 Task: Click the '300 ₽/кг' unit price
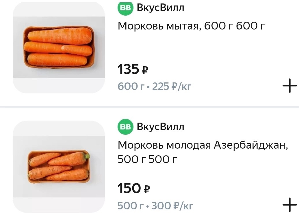tap(172, 206)
